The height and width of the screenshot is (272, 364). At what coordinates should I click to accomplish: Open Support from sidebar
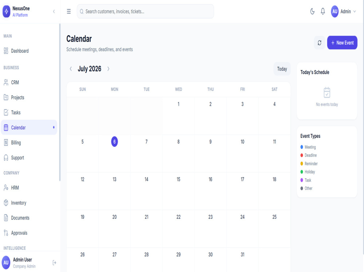click(x=29, y=158)
